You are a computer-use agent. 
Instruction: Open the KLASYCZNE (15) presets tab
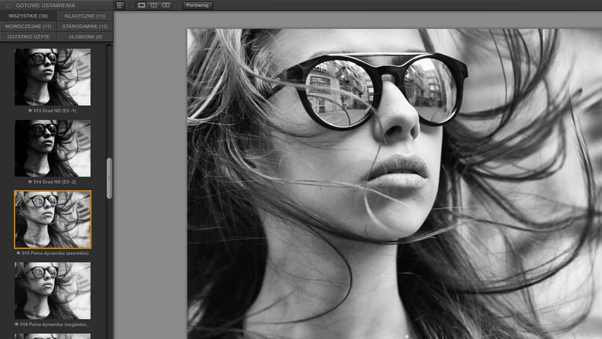click(x=85, y=16)
